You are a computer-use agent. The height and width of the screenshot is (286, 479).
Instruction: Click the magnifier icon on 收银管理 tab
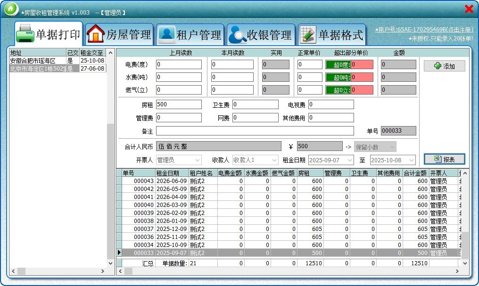[x=237, y=34]
